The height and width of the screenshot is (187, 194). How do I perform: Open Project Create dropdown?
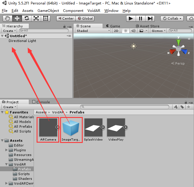(10, 107)
